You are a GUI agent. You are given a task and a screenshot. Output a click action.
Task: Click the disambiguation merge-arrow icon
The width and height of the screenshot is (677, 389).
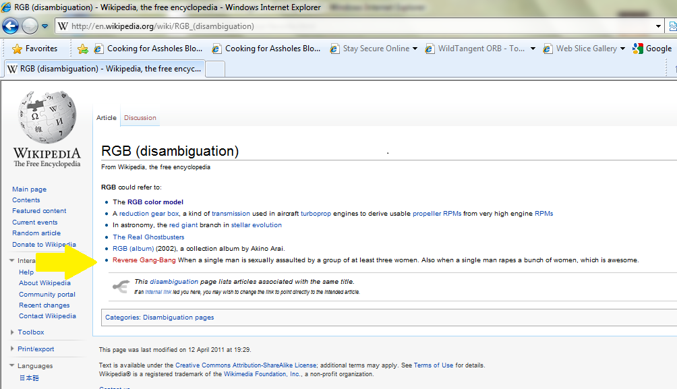[x=121, y=287]
